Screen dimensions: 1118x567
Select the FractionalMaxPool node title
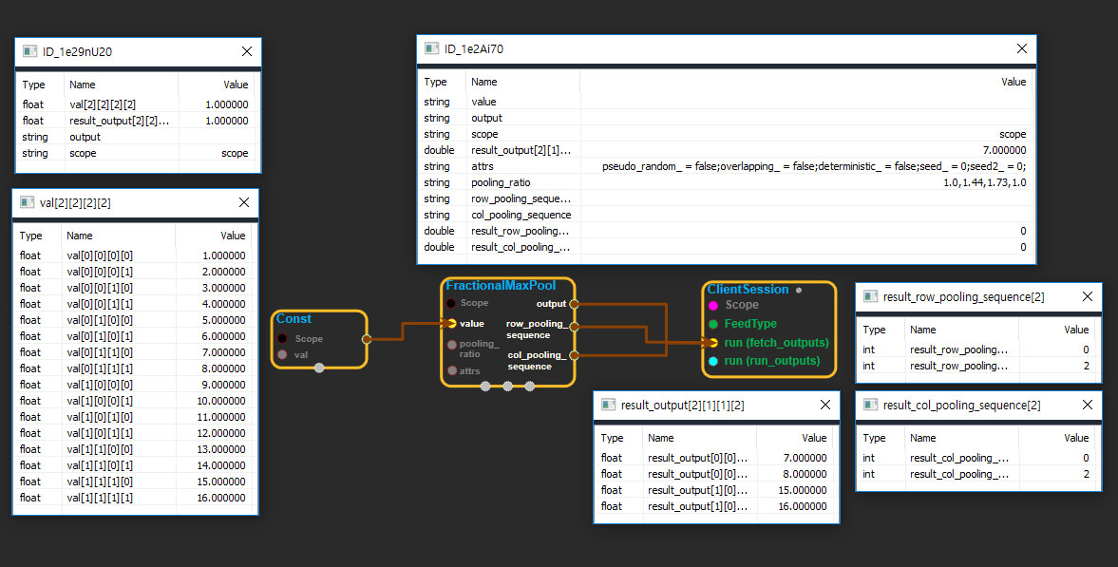click(501, 286)
